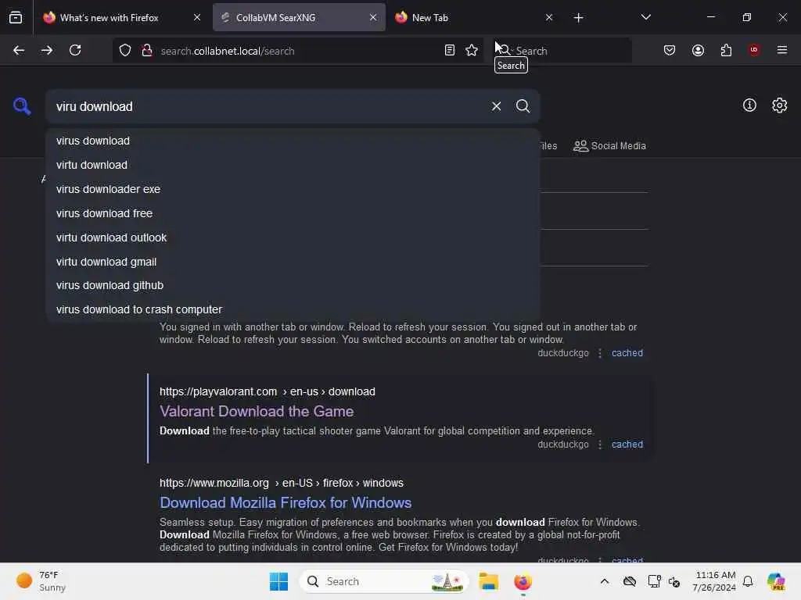The height and width of the screenshot is (600, 801).
Task: Choose suggestion 'virtu download outlook'
Action: (x=293, y=237)
